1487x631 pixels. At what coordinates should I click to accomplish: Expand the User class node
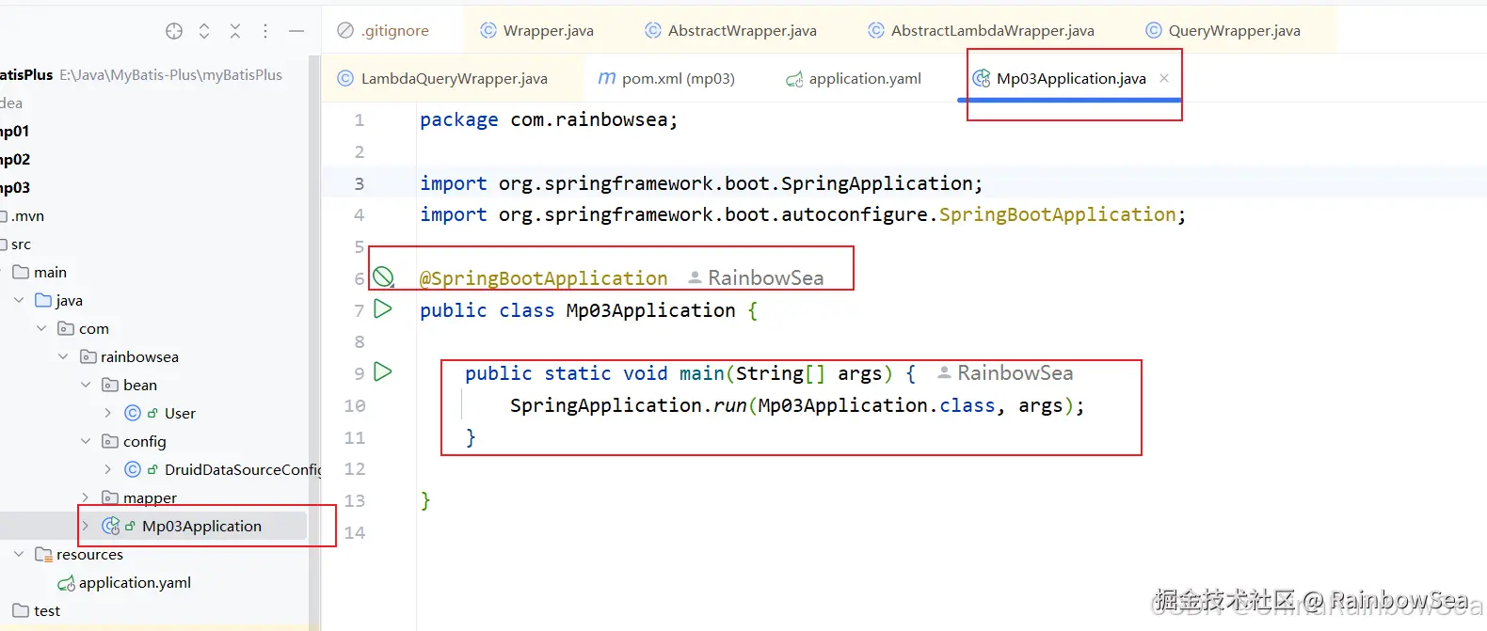pos(107,413)
